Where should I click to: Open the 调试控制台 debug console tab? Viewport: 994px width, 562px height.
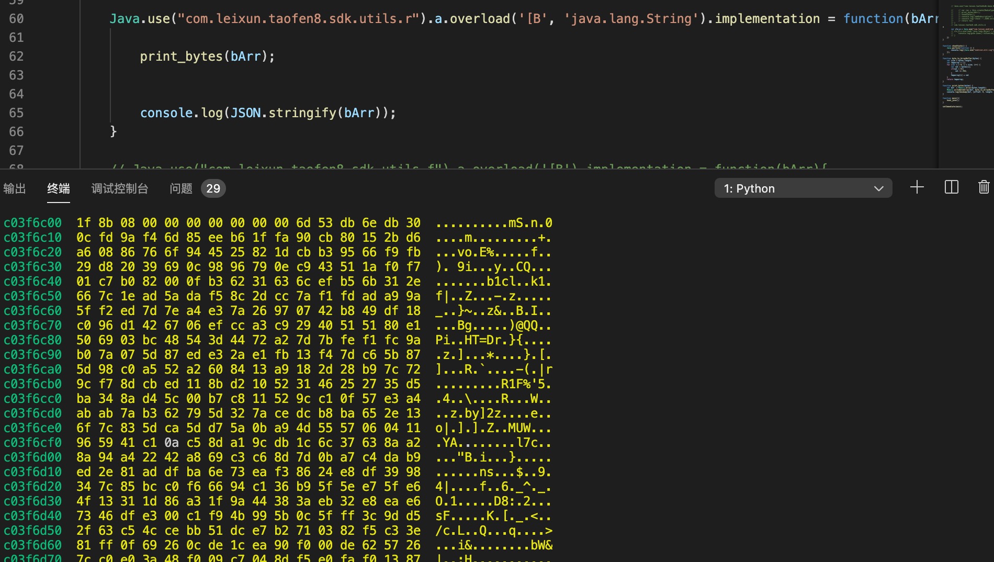click(x=120, y=188)
